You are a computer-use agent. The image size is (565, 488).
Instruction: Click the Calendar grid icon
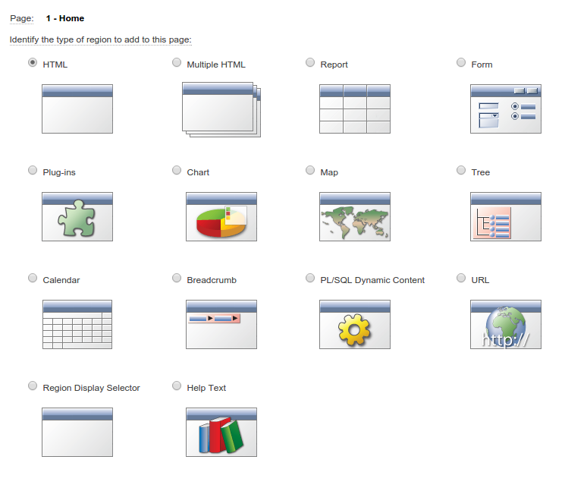click(77, 324)
